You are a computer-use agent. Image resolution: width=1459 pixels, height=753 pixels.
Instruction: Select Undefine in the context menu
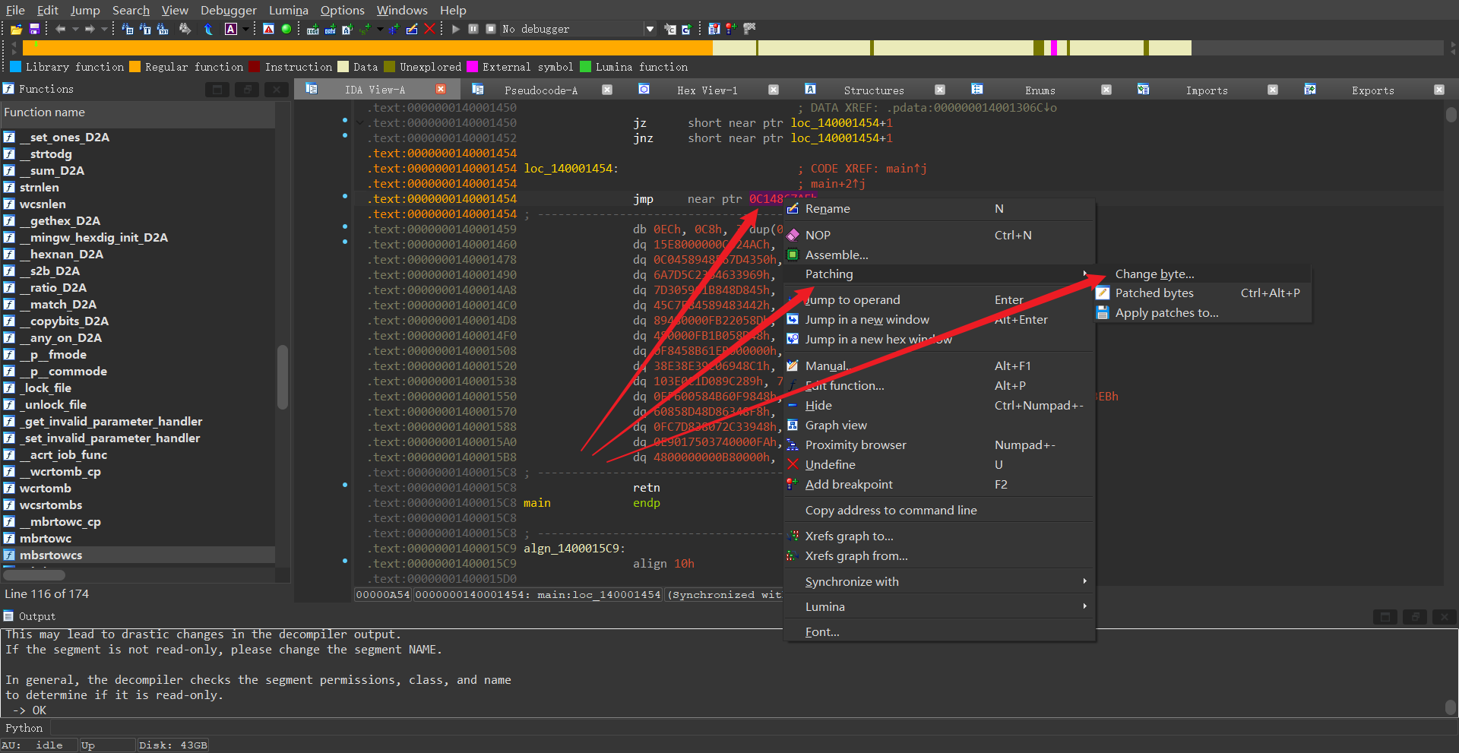point(939,464)
